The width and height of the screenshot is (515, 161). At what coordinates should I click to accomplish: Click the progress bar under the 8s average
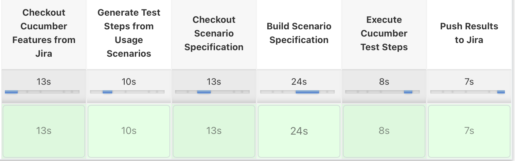pyautogui.click(x=382, y=92)
